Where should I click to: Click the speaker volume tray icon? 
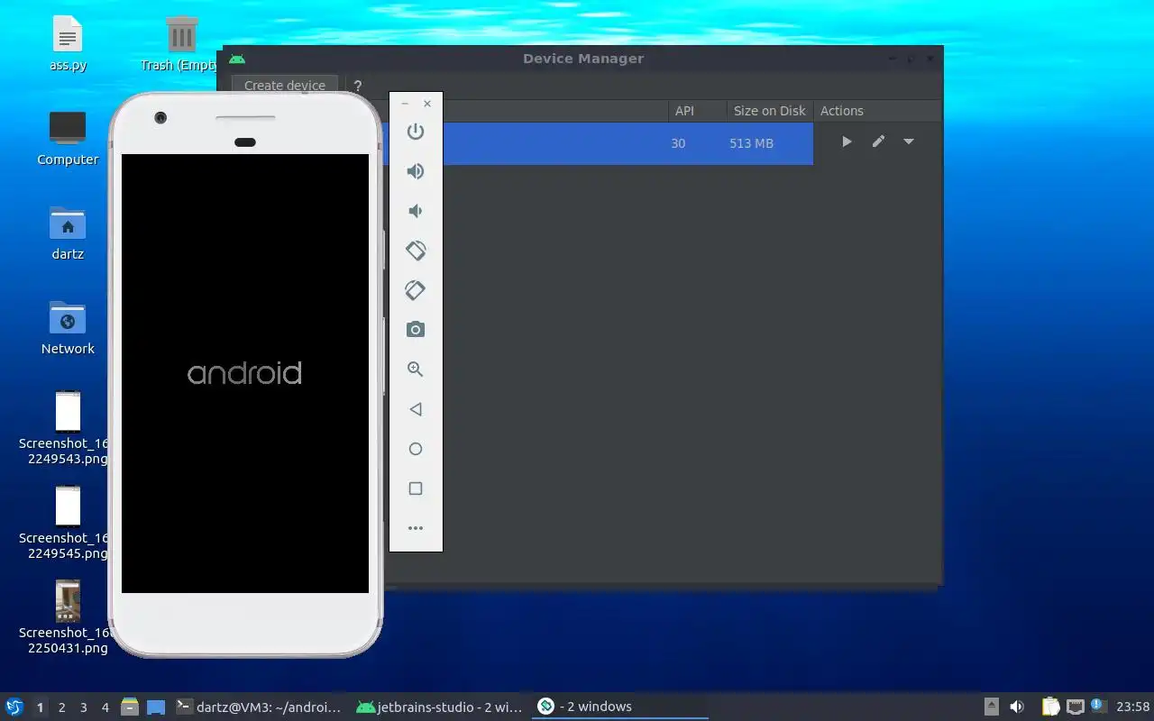coord(1016,707)
